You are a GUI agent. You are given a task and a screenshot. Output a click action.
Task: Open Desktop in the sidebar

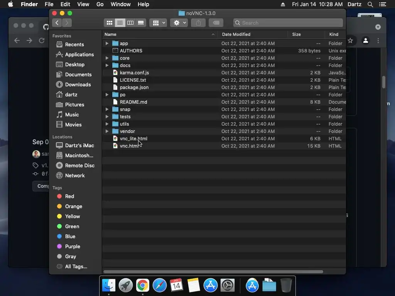[x=75, y=65]
